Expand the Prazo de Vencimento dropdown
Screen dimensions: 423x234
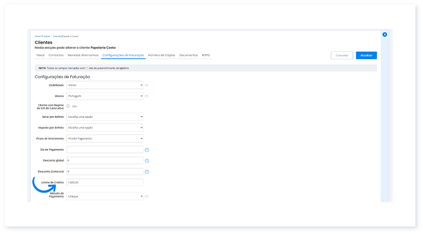point(105,139)
